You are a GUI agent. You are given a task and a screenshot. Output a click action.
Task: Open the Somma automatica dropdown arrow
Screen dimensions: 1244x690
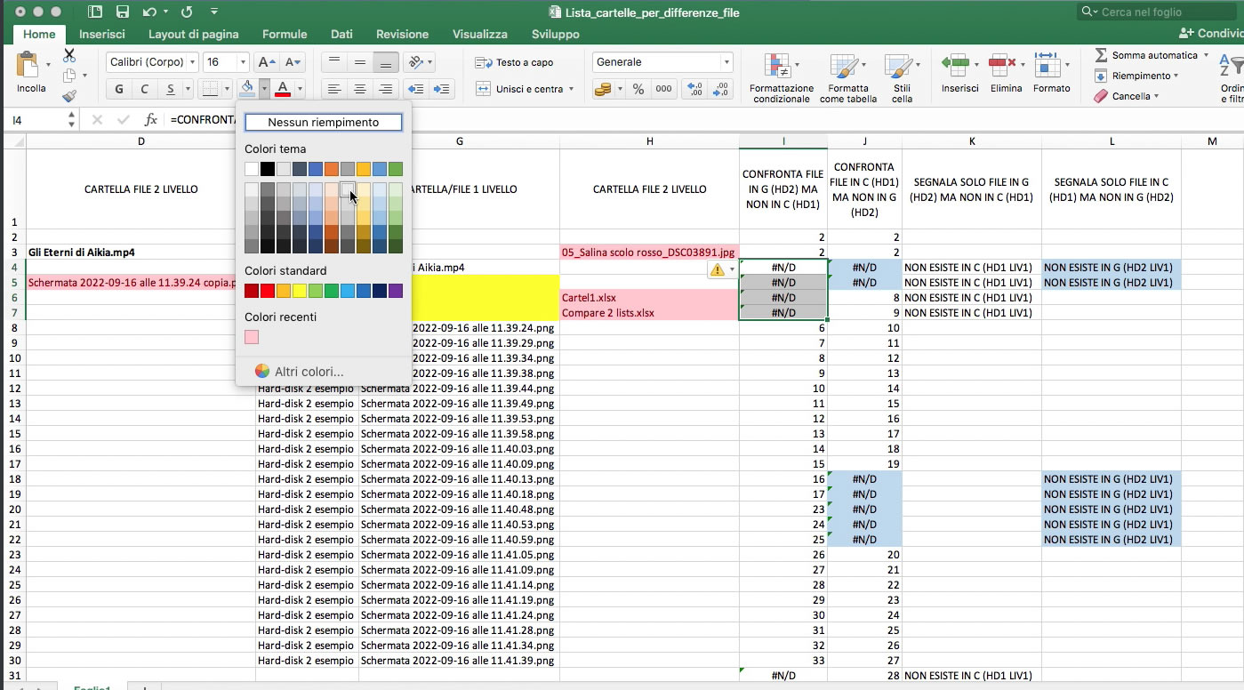(1206, 55)
